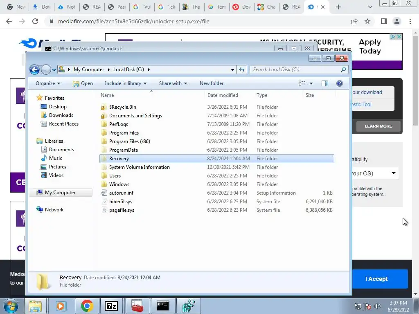Select My Computer in sidebar

pos(61,193)
